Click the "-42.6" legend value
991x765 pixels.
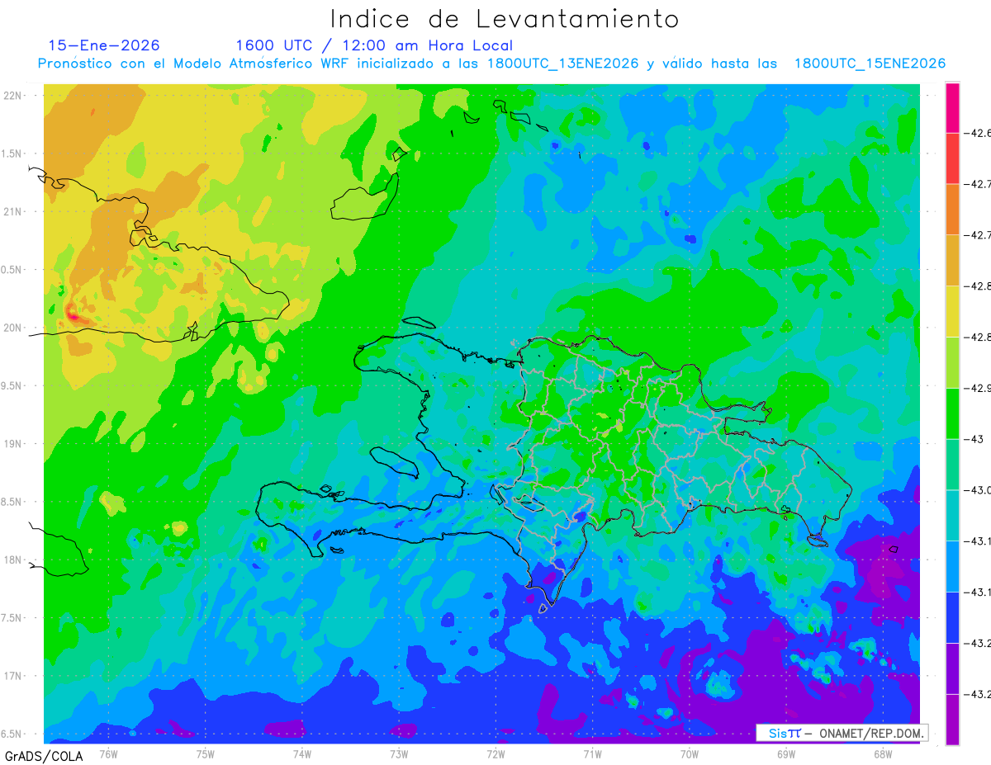(x=979, y=133)
